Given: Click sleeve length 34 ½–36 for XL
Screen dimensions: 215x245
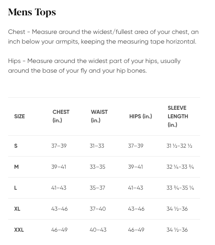Looking at the screenshot, I should (x=177, y=209).
